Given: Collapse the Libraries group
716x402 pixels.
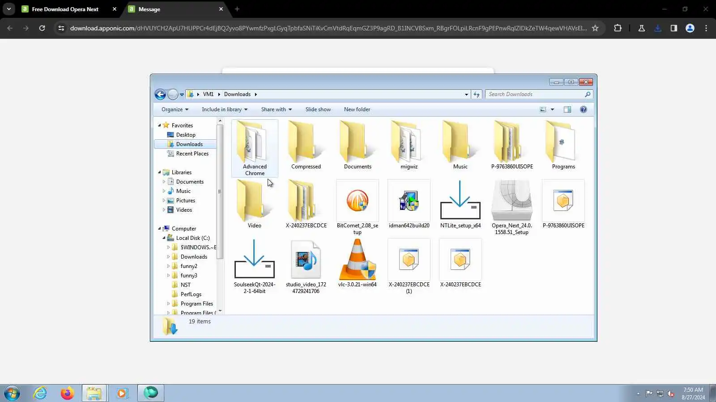Looking at the screenshot, I should tap(159, 172).
